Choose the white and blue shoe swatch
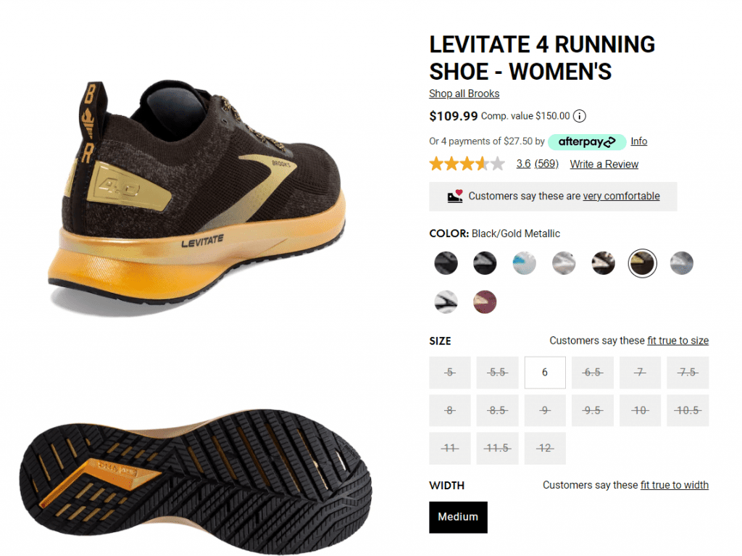Screen dimensions: 742x556 click(x=525, y=263)
